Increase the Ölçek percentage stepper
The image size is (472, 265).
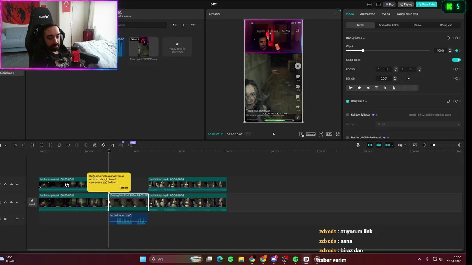coord(450,49)
